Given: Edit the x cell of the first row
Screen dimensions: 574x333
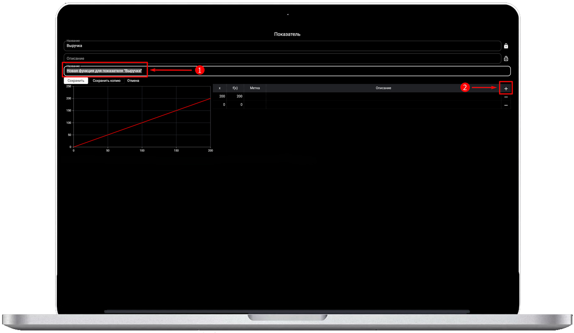Looking at the screenshot, I should point(220,96).
